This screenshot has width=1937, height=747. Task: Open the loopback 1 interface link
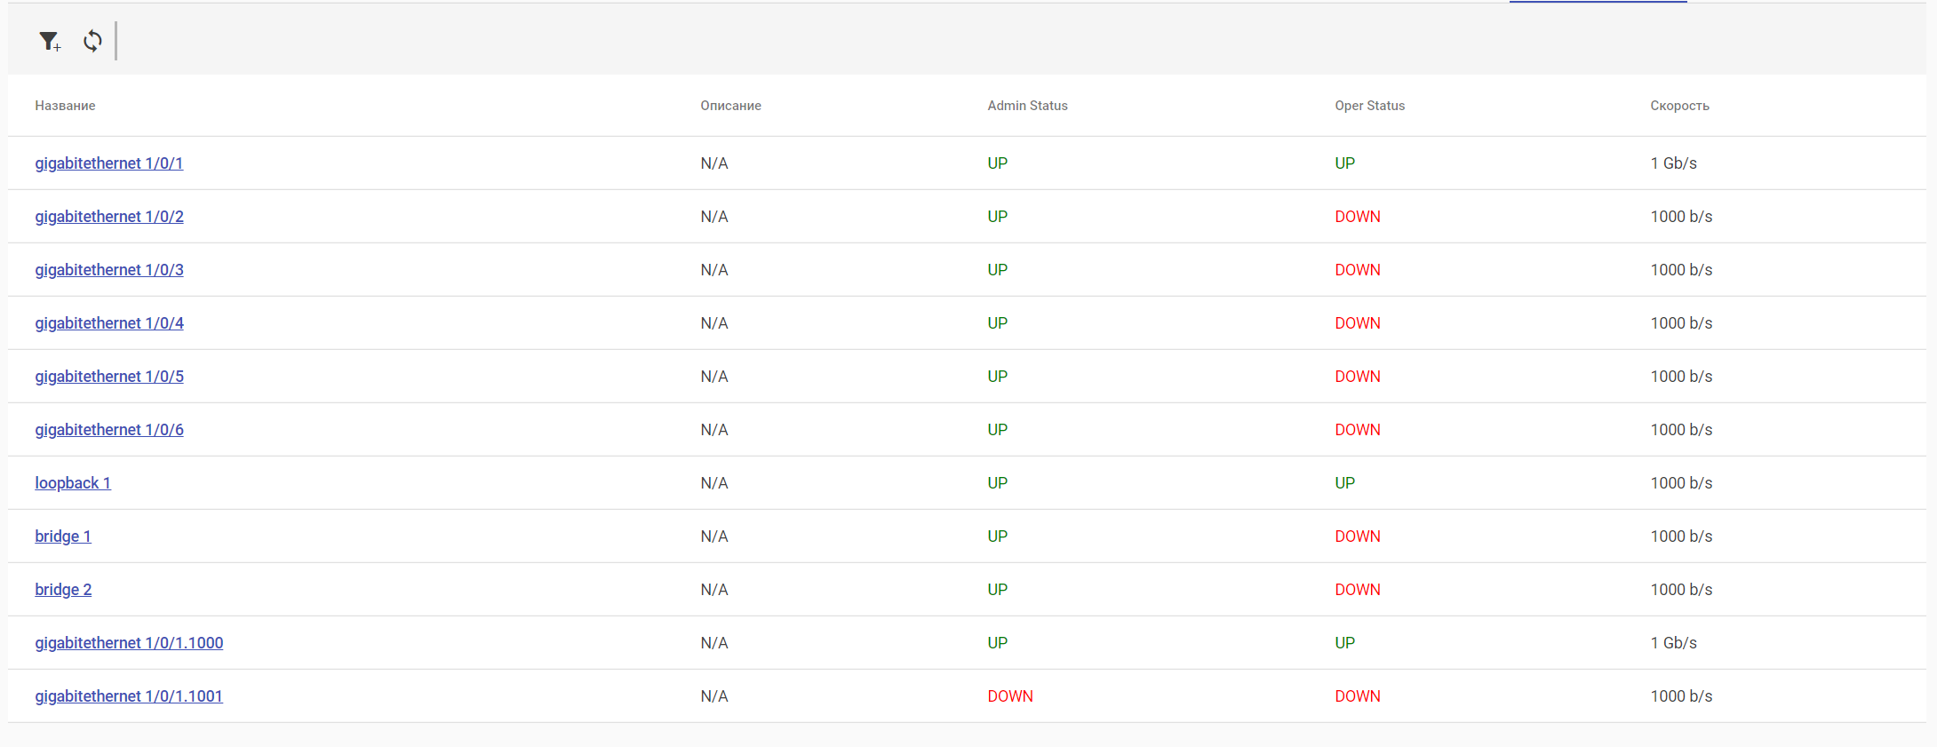73,483
